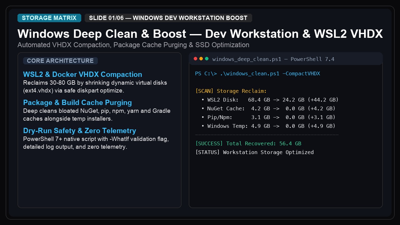Screen dimensions: 400x225
Task: Click the description mentioning ext4.vhdx diskpart
Action: (95, 87)
